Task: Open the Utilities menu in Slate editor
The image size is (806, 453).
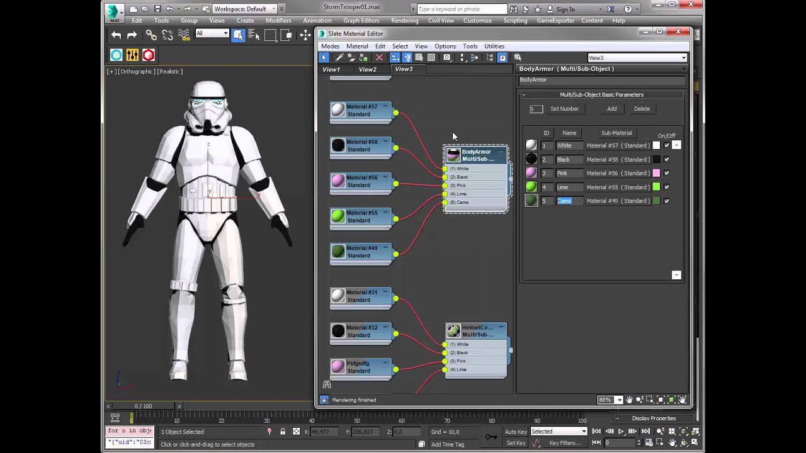Action: coord(494,46)
